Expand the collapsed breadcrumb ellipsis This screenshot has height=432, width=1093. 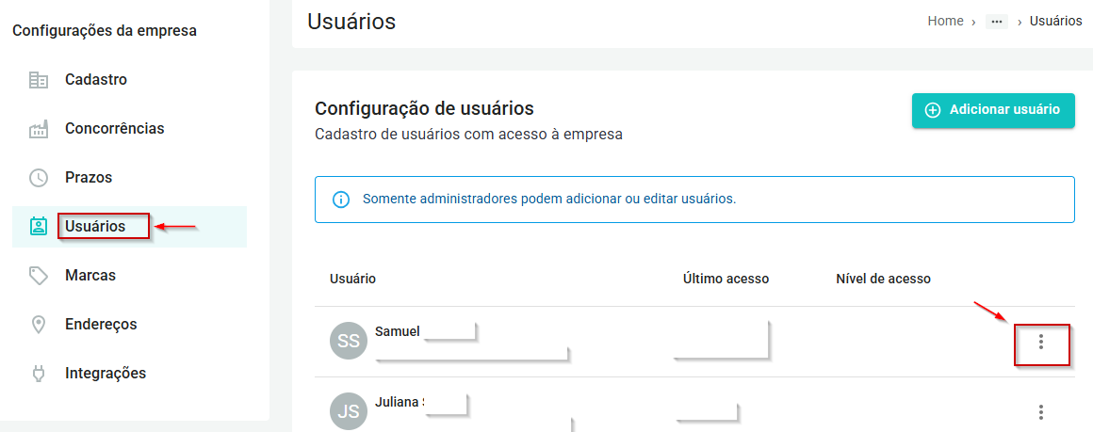click(997, 21)
